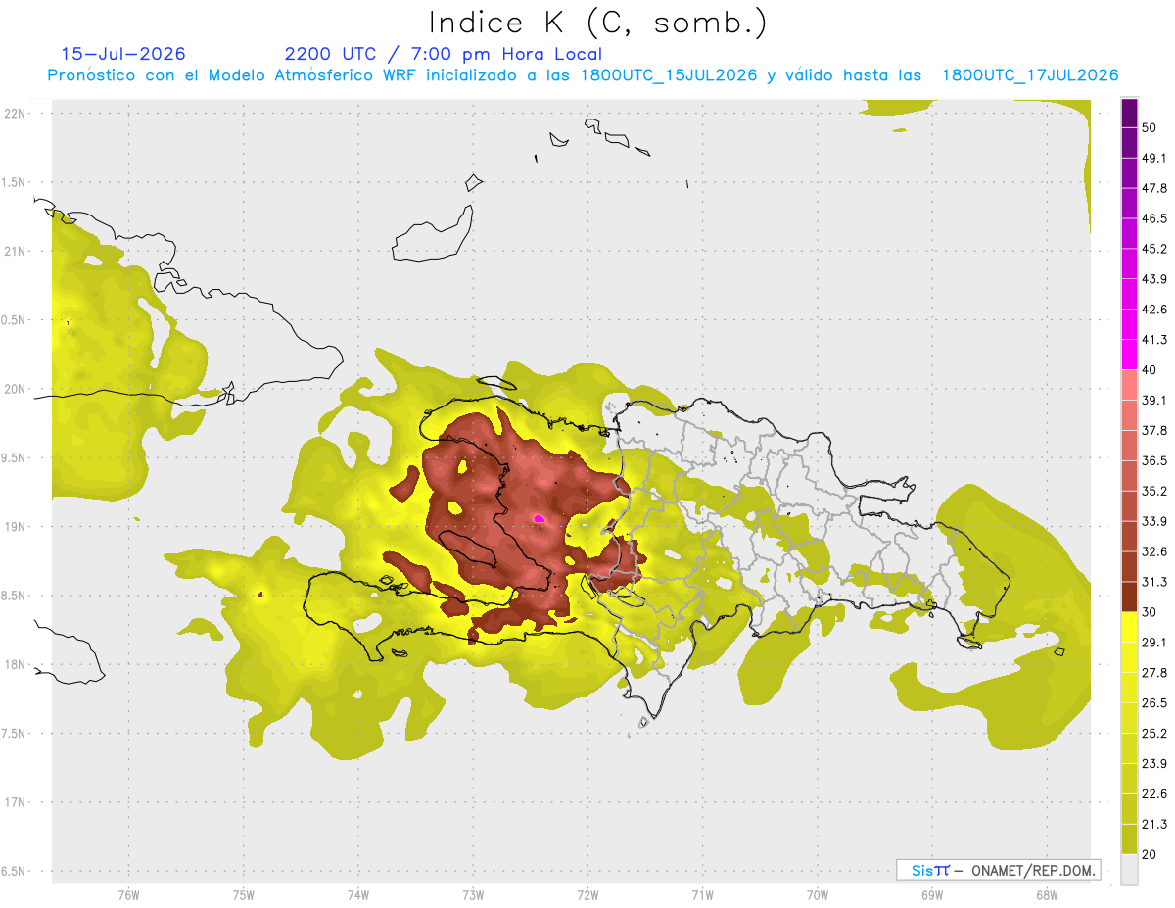This screenshot has width=1175, height=908.
Task: Click the longitude label "72W"
Action: point(587,895)
